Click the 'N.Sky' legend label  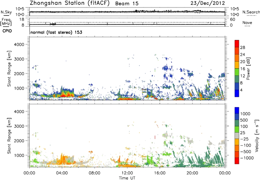click(6, 12)
